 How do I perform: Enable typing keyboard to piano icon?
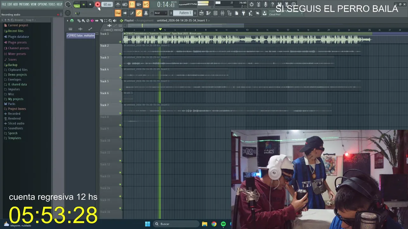coord(118,13)
